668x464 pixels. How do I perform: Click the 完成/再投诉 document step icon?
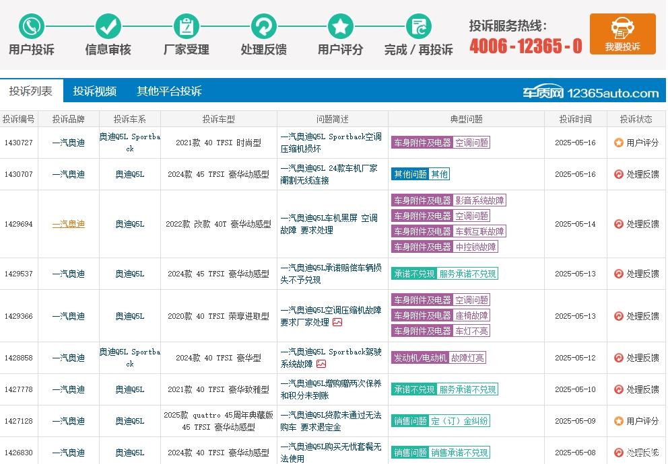point(418,26)
